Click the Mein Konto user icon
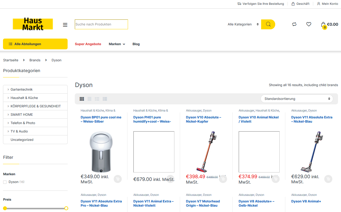Viewport: 341px width, 212px height. pos(319,4)
